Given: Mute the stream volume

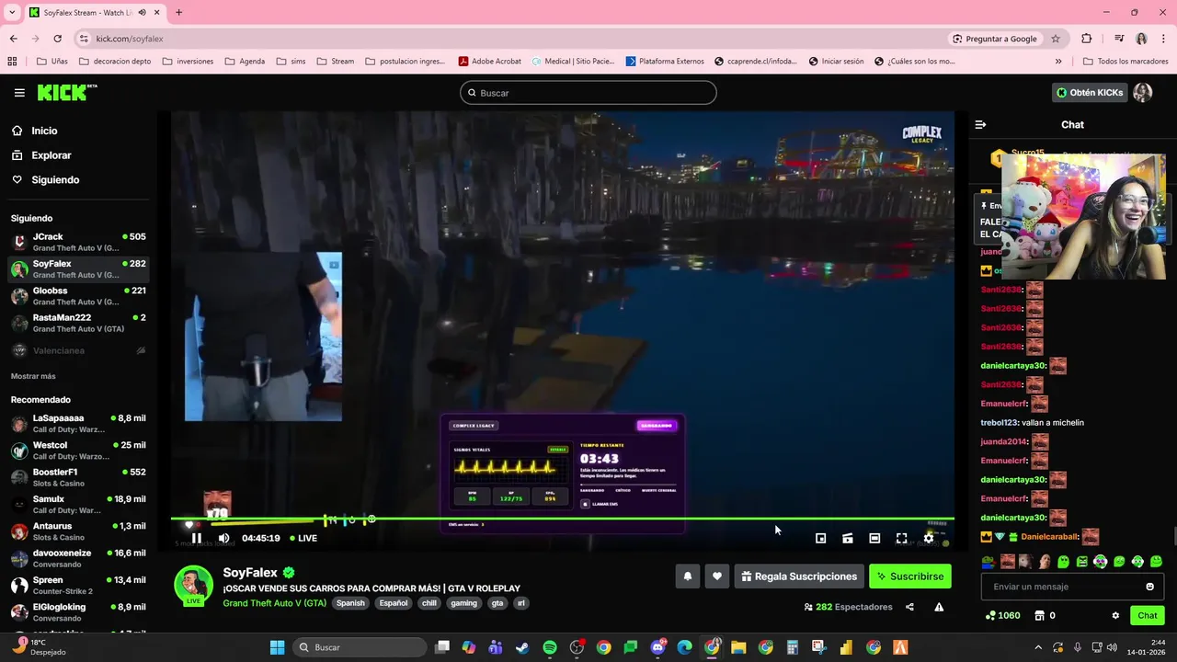Looking at the screenshot, I should pos(223,539).
